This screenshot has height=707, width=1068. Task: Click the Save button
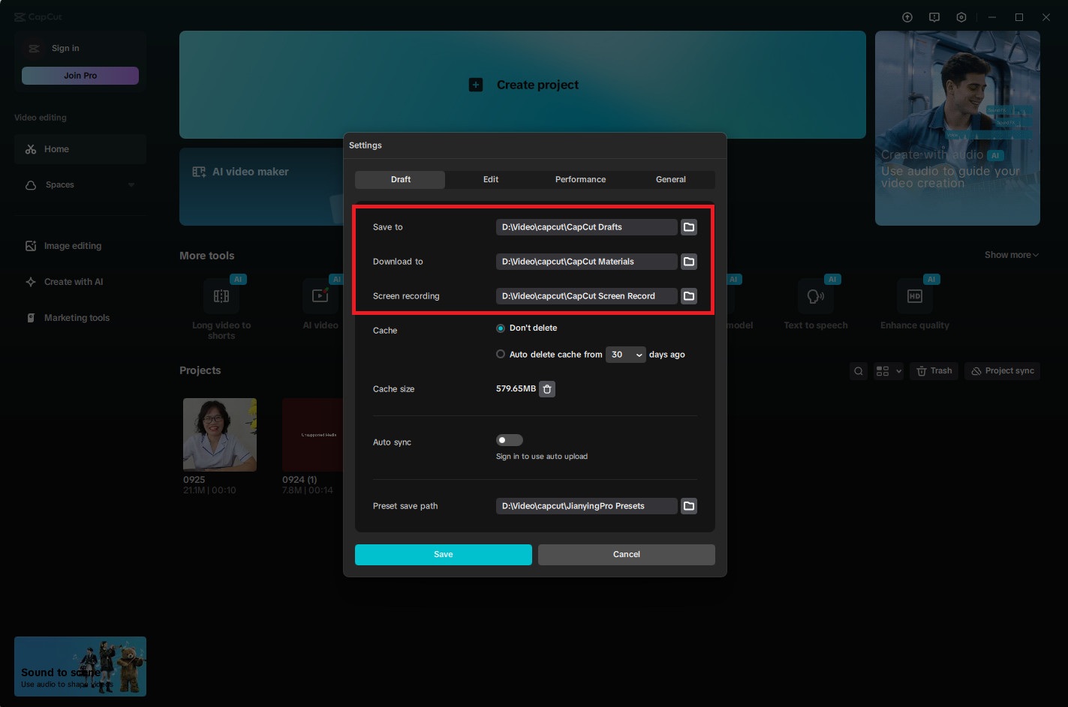pos(444,555)
